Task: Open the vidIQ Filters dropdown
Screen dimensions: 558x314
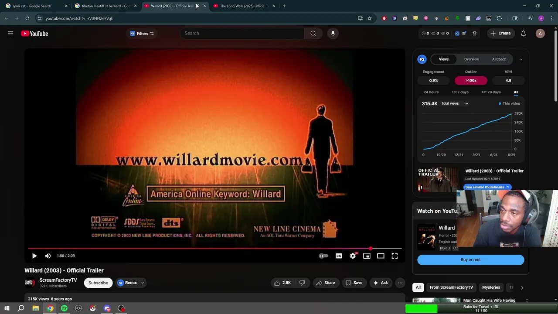Action: coord(142,34)
